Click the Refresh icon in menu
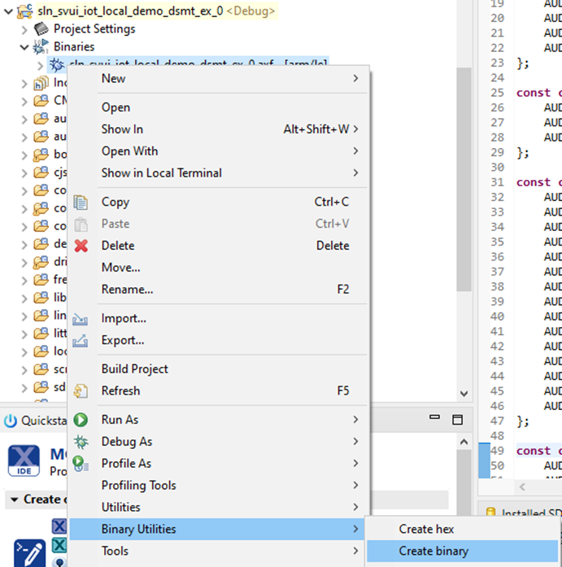 [81, 391]
